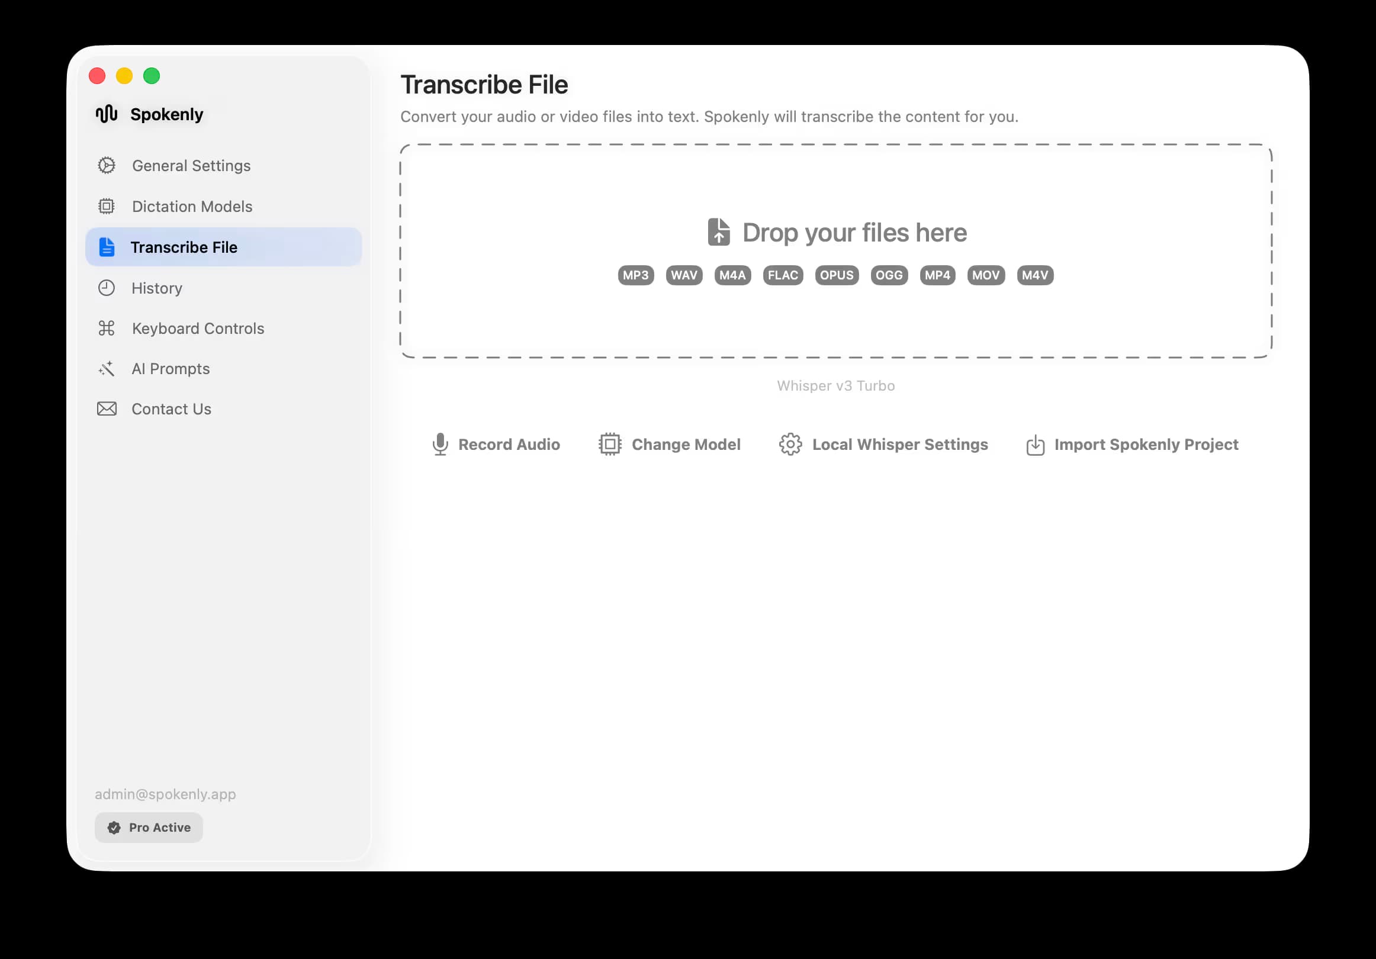This screenshot has width=1376, height=959.
Task: Click the Change Model button label
Action: [x=686, y=445]
